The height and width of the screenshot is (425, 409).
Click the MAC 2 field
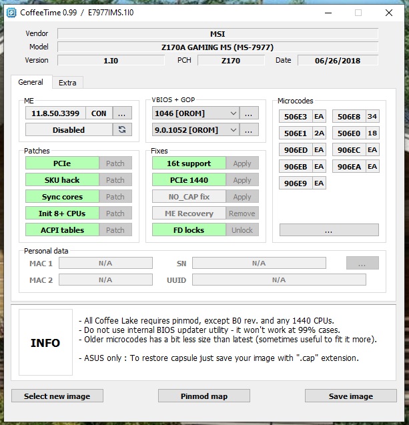105,280
